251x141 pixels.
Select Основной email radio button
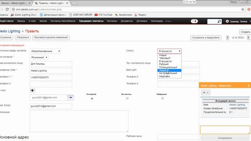click(92, 98)
